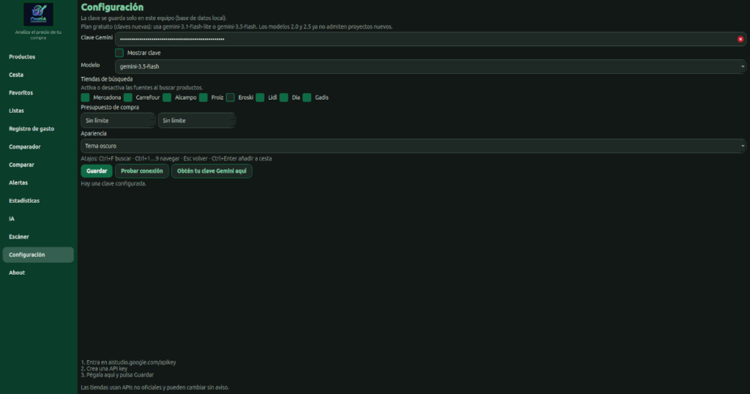Viewport: 750px width, 394px height.
Task: Click the 'Plan gratuito' info line
Action: click(237, 27)
